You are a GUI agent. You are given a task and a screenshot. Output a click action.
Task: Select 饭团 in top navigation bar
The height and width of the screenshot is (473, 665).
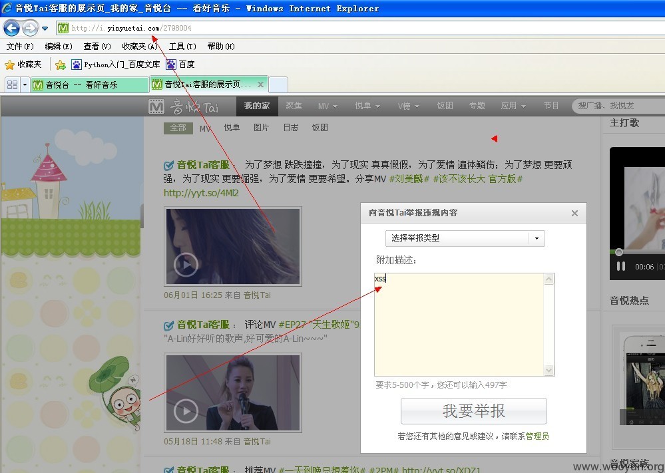pyautogui.click(x=445, y=106)
